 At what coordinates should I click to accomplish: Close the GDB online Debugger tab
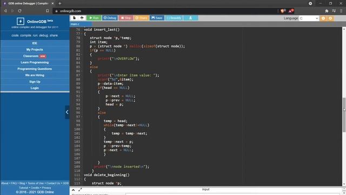(x=52, y=3)
